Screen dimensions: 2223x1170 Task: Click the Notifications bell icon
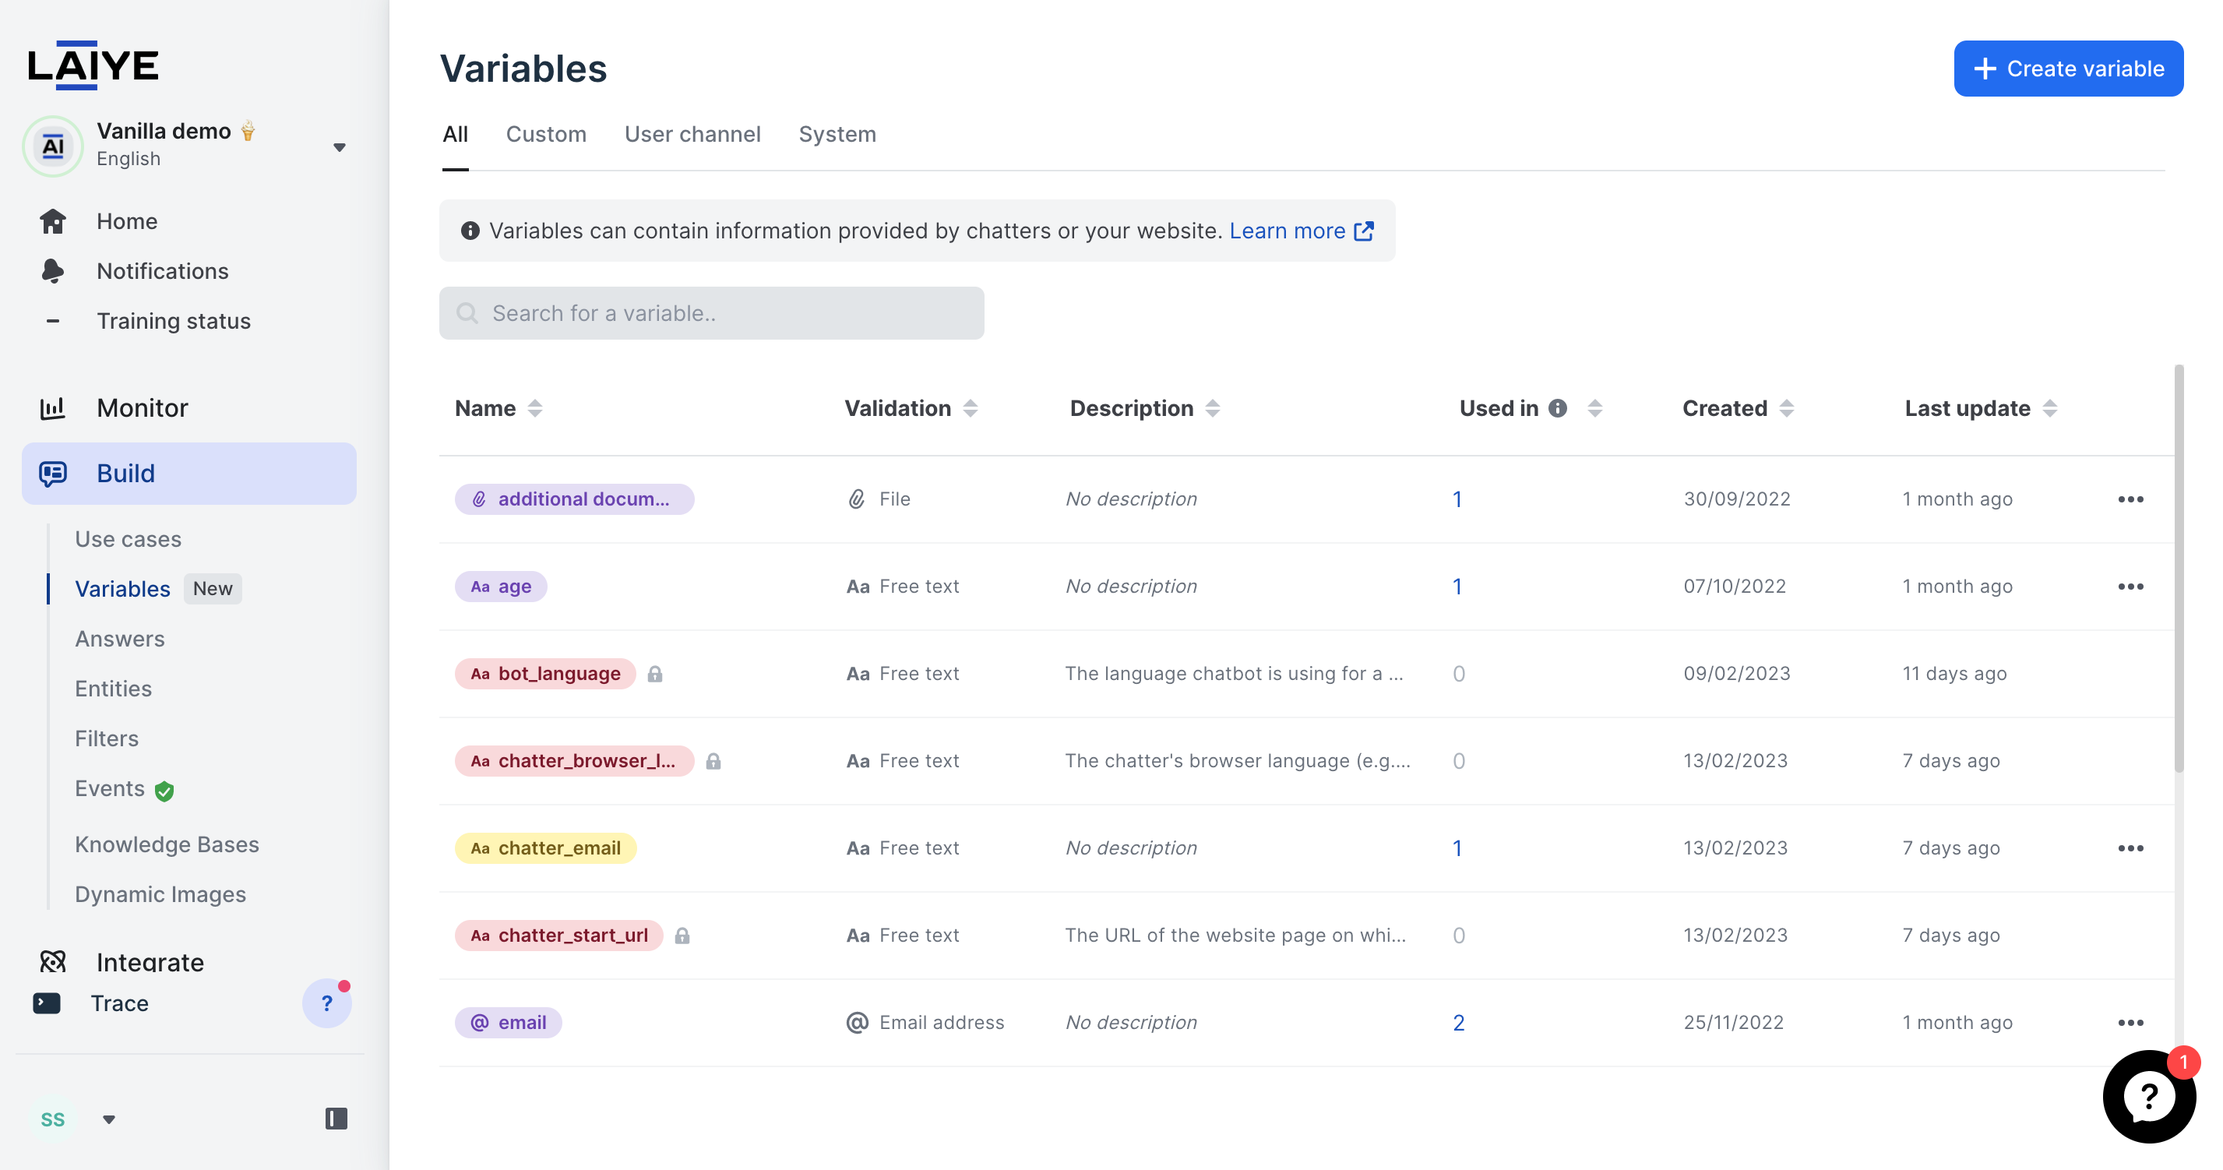coord(53,271)
